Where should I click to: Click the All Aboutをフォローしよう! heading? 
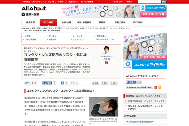tap(142, 76)
